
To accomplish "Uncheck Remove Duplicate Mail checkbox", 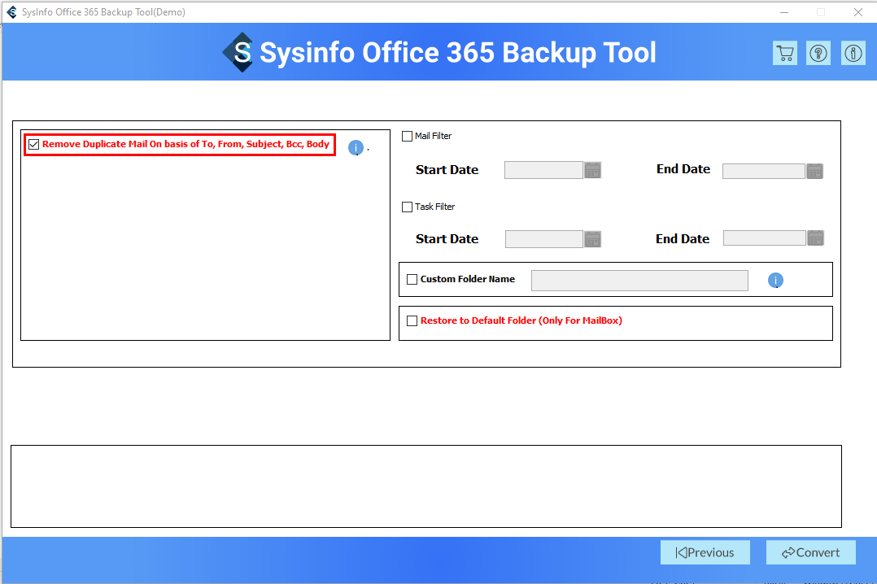I will click(x=33, y=145).
